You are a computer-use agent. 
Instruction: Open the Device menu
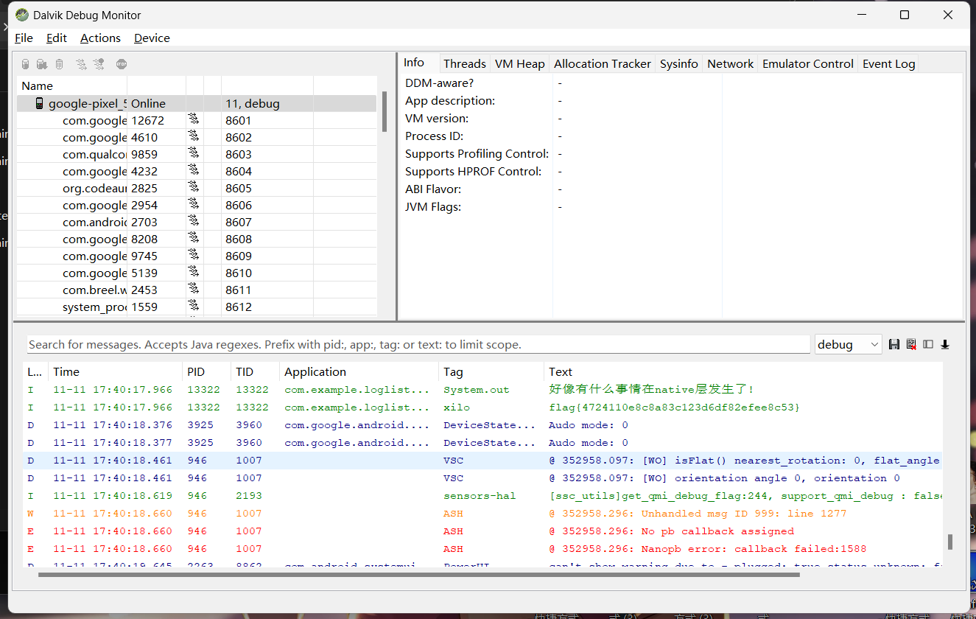(152, 38)
